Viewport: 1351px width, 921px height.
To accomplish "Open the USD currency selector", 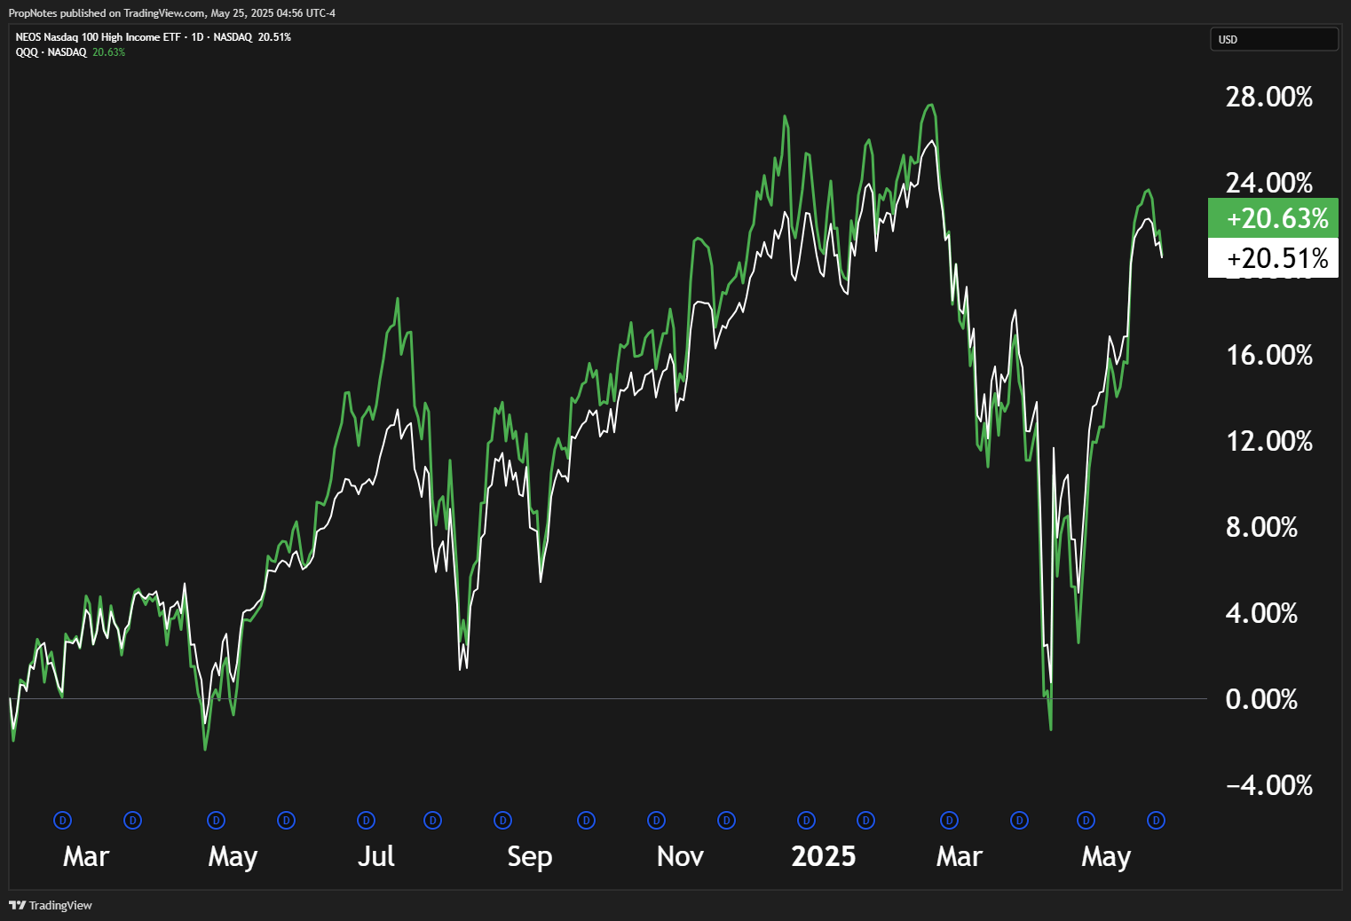I will click(1274, 39).
